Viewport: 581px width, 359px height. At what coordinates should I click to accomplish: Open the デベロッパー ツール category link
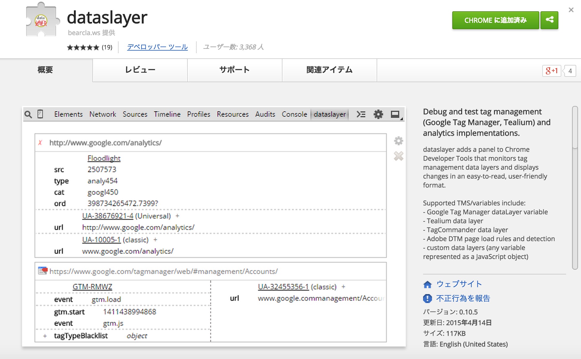click(157, 47)
